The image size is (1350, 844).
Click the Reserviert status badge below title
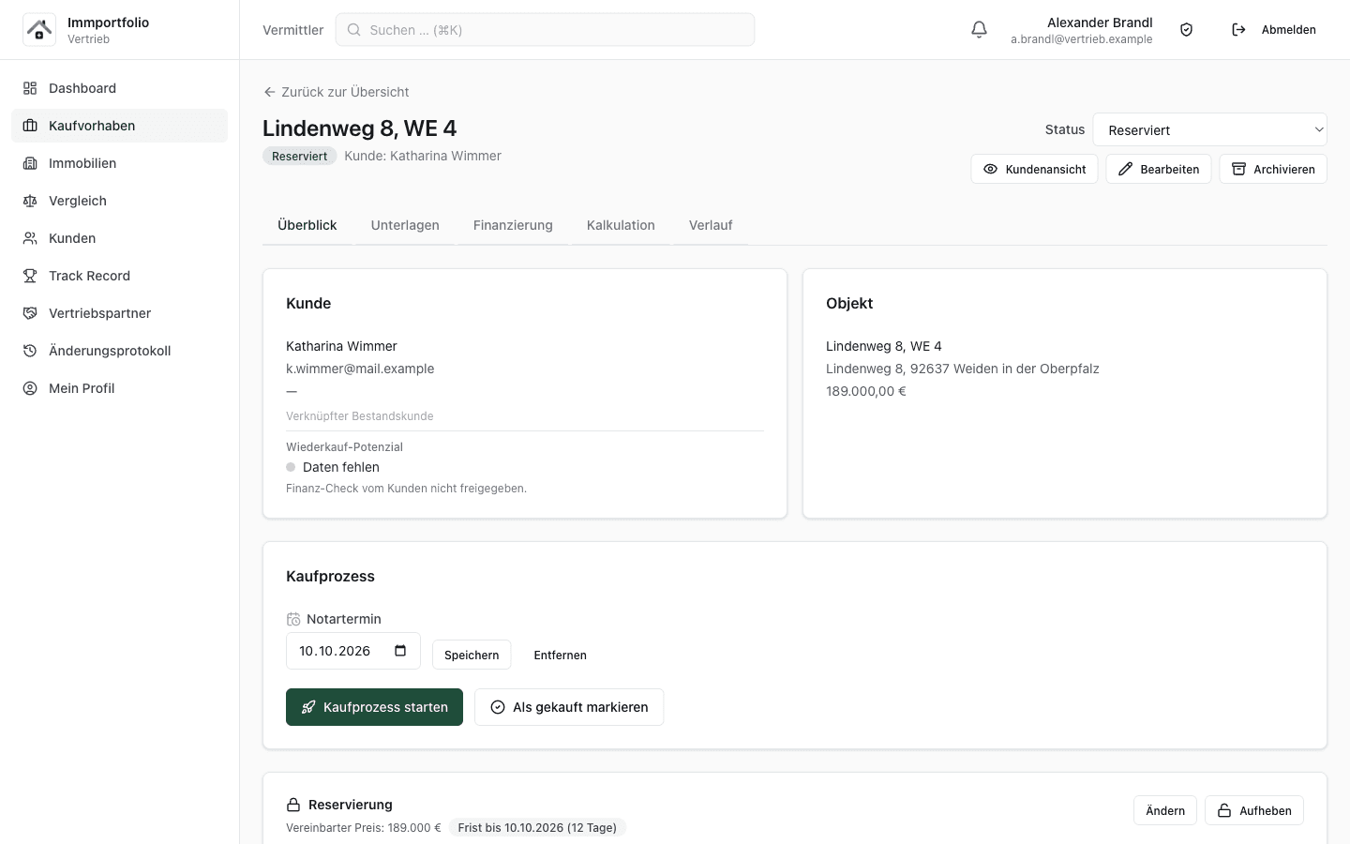(x=300, y=156)
